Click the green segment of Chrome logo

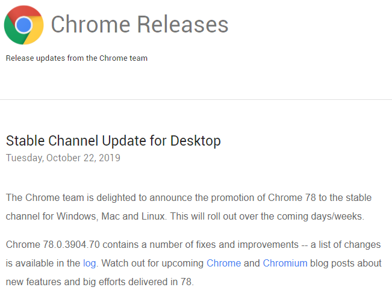point(12,31)
